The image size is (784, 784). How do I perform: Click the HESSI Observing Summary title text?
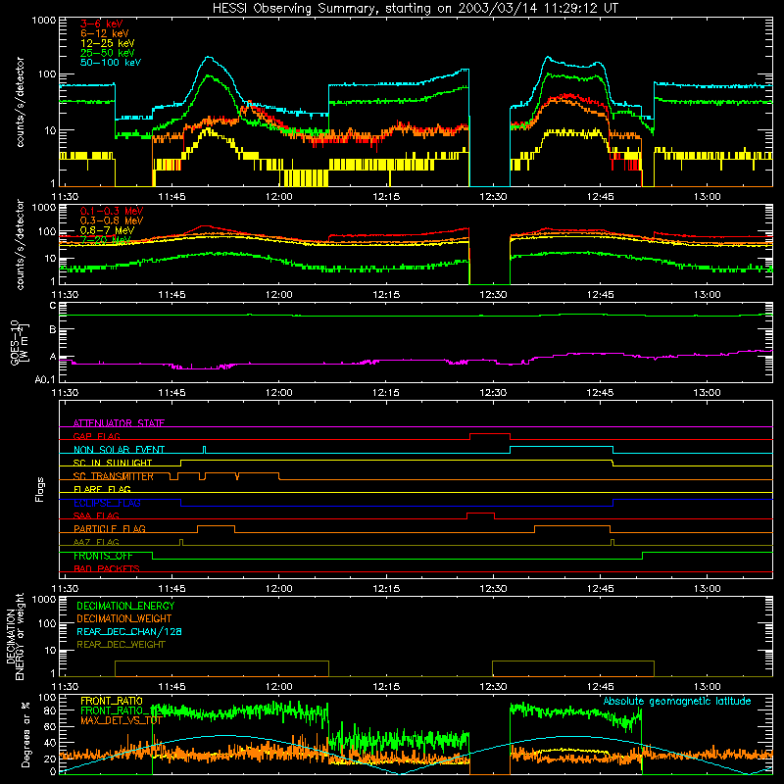[x=415, y=9]
